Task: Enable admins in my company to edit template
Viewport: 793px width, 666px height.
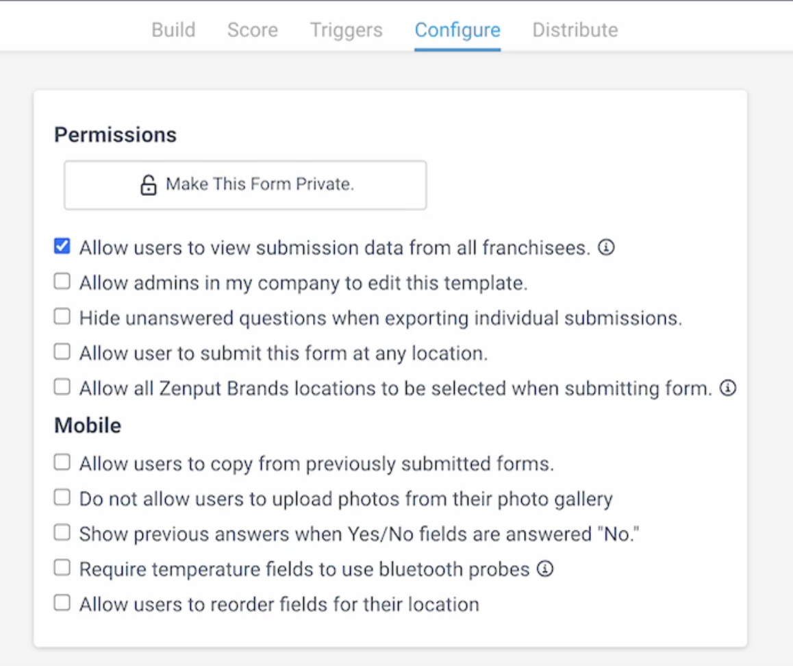Action: [x=62, y=281]
